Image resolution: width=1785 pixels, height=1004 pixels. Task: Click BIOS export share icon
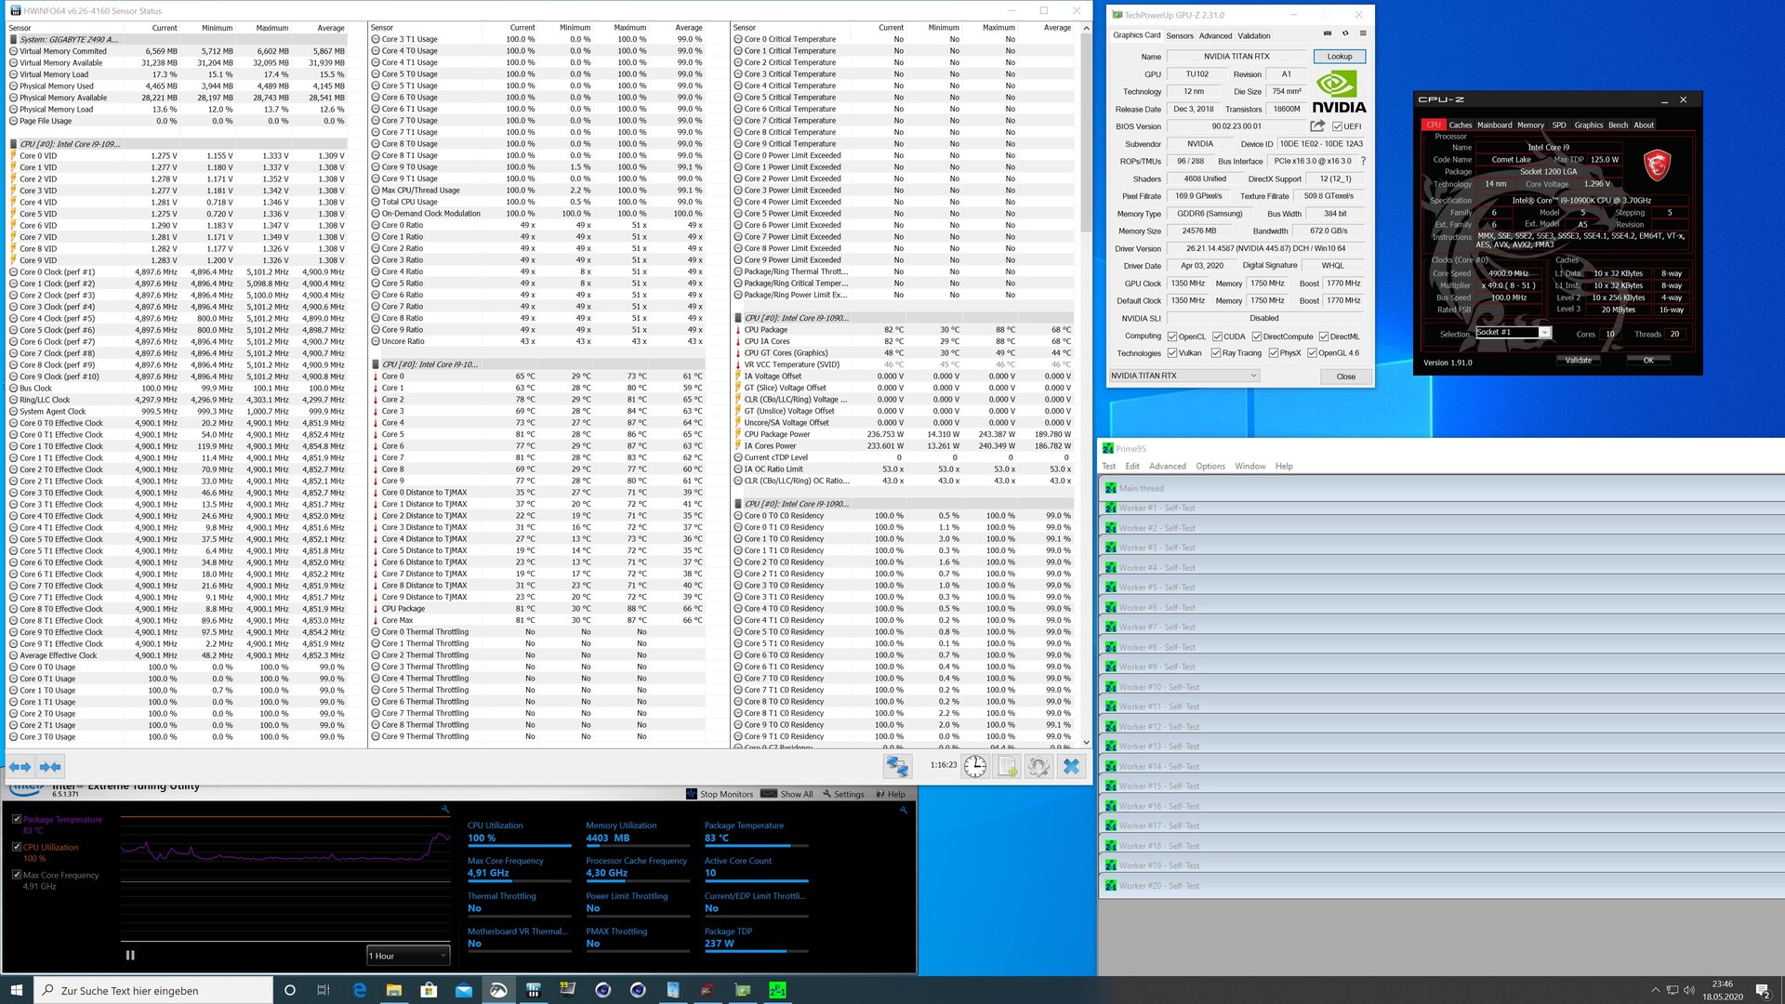pos(1316,126)
